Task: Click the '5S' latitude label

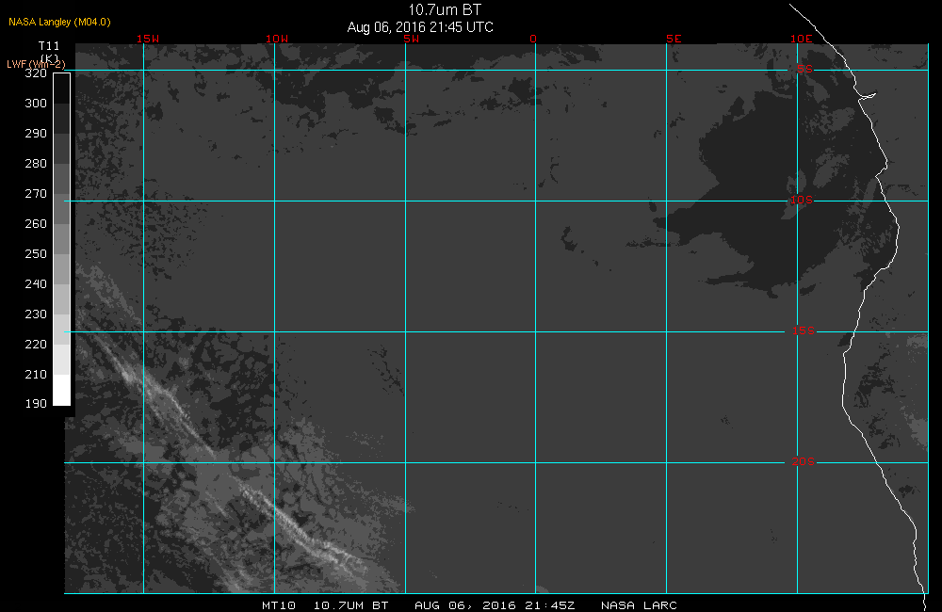Action: click(x=804, y=69)
